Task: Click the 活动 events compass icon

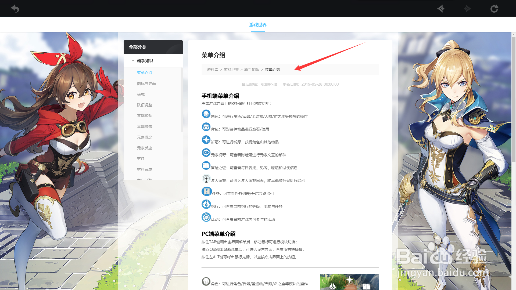Action: click(x=206, y=217)
